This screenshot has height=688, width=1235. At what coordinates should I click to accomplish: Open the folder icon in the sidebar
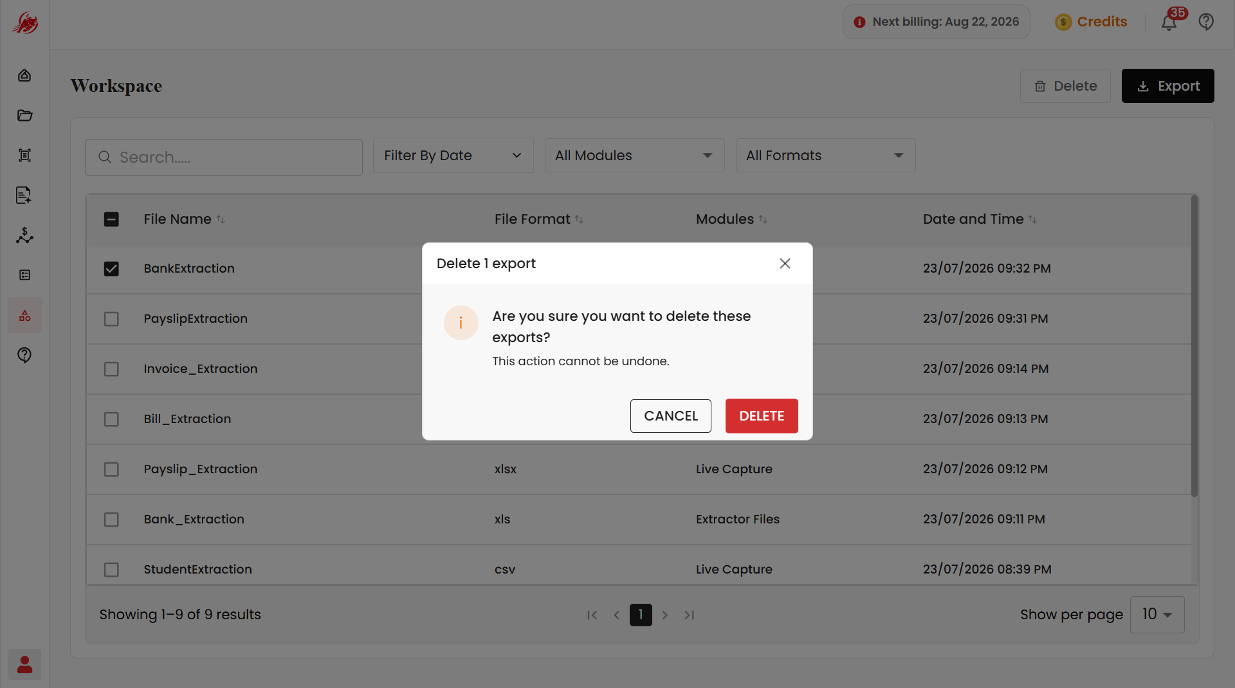(x=24, y=115)
